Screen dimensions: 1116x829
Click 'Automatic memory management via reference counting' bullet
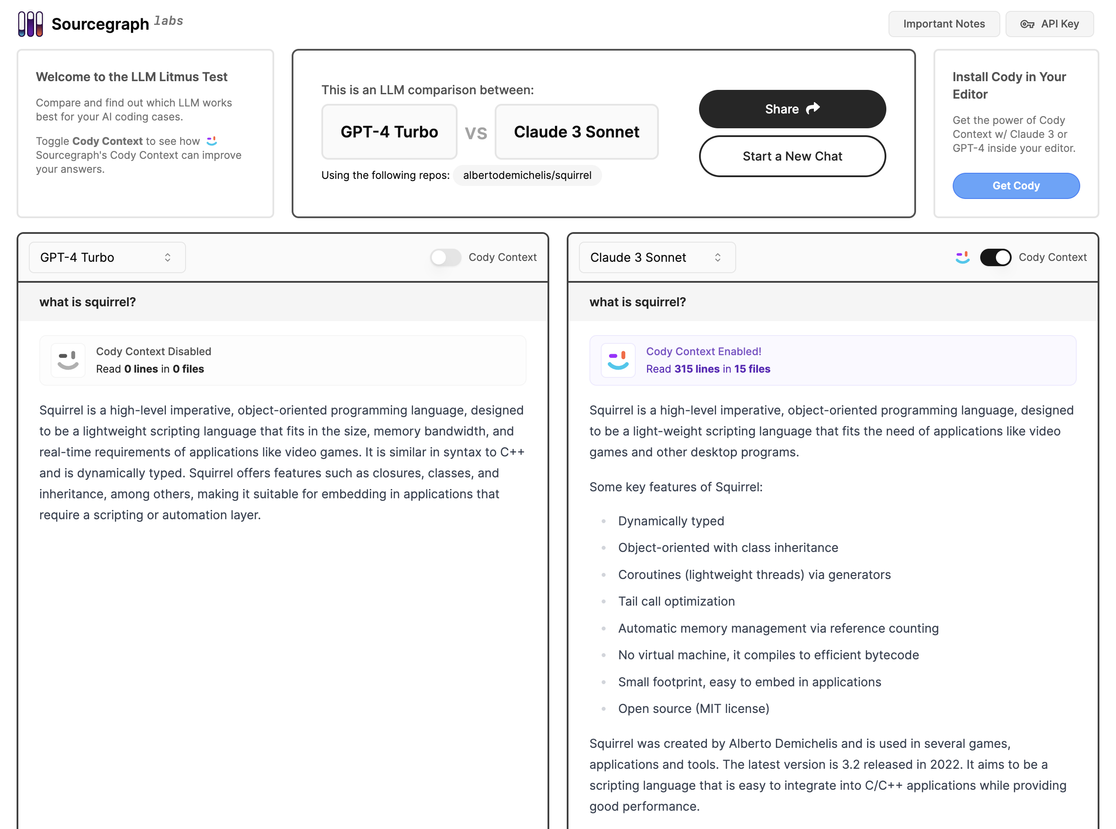pyautogui.click(x=778, y=628)
